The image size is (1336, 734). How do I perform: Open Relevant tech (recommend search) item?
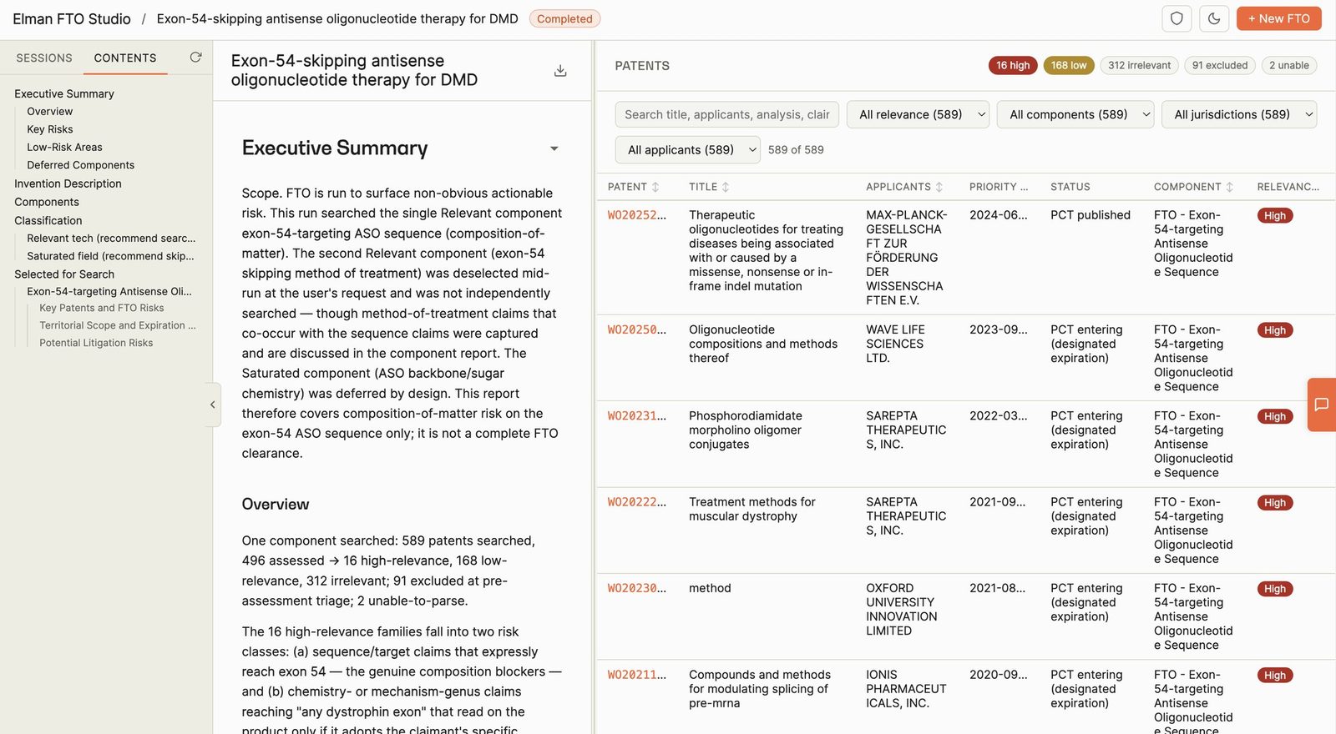point(111,238)
